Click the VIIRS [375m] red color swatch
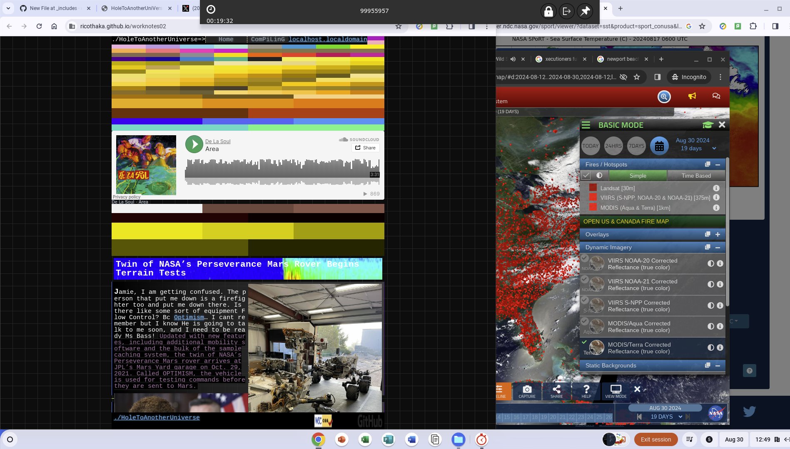This screenshot has height=449, width=790. click(x=593, y=197)
